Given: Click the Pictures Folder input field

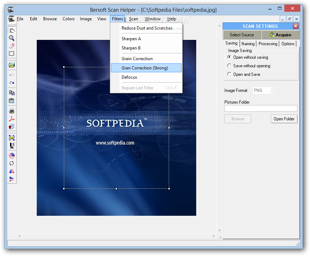Looking at the screenshot, I should pyautogui.click(x=261, y=108).
